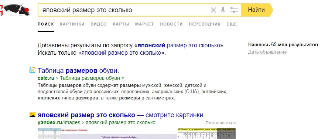Image resolution: width=328 pixels, height=139 pixels.
Task: Switch to the Картинки tab
Action: click(x=72, y=24)
